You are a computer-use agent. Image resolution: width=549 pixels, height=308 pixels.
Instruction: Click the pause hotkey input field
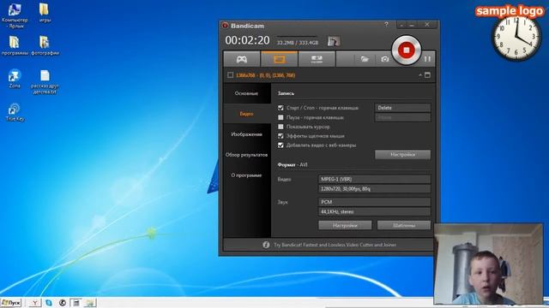pos(402,117)
